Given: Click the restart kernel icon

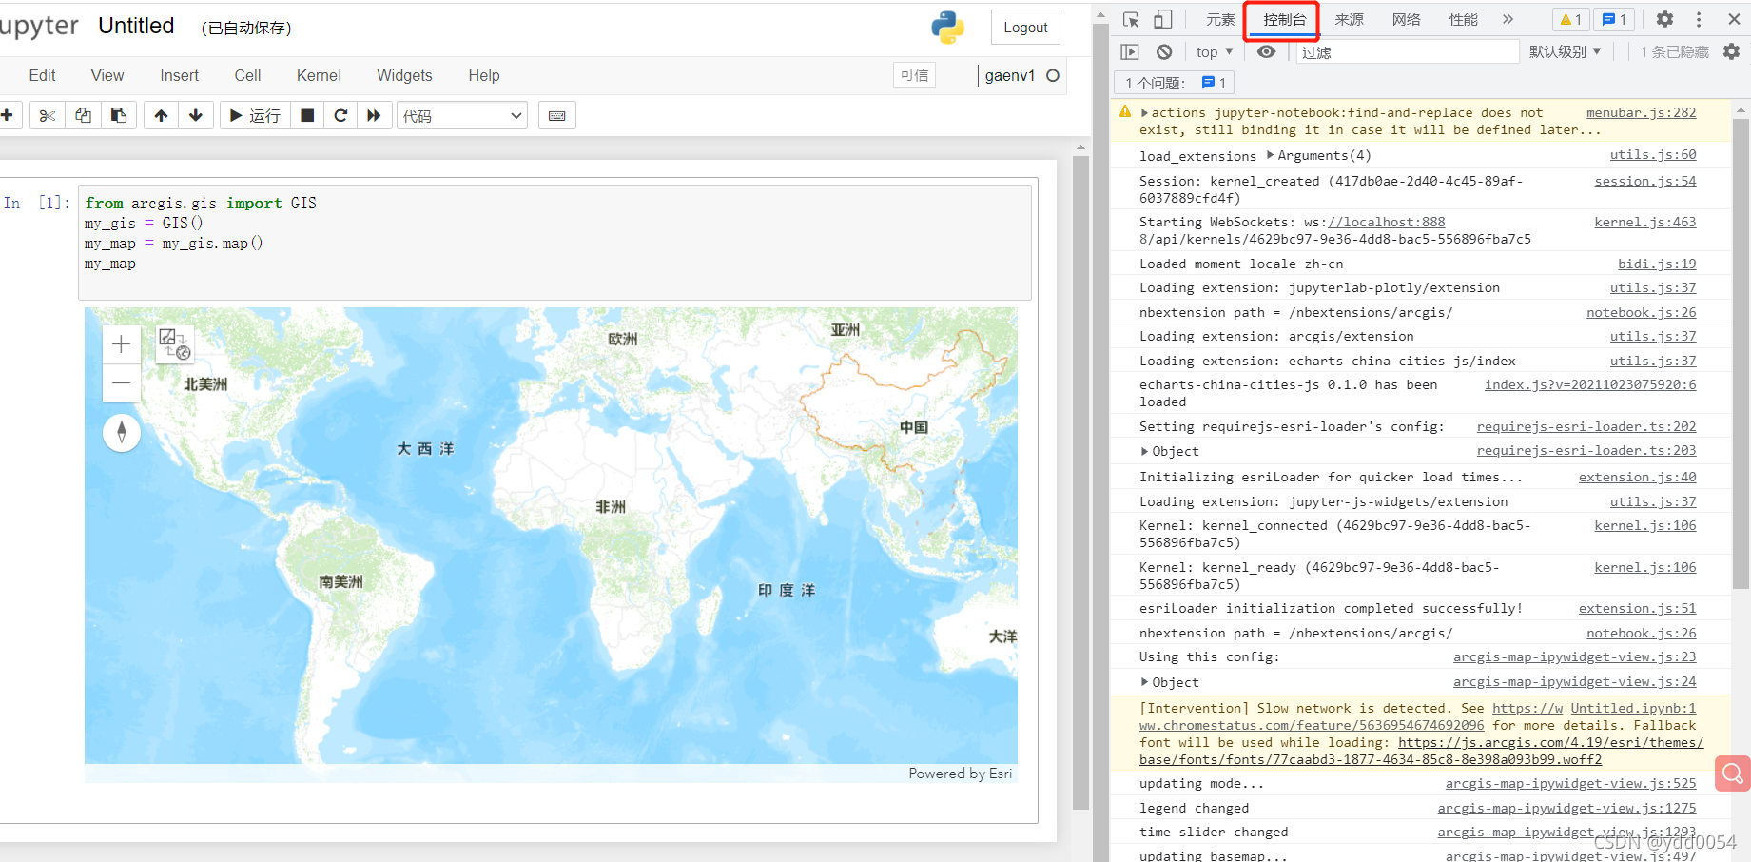Looking at the screenshot, I should [340, 115].
